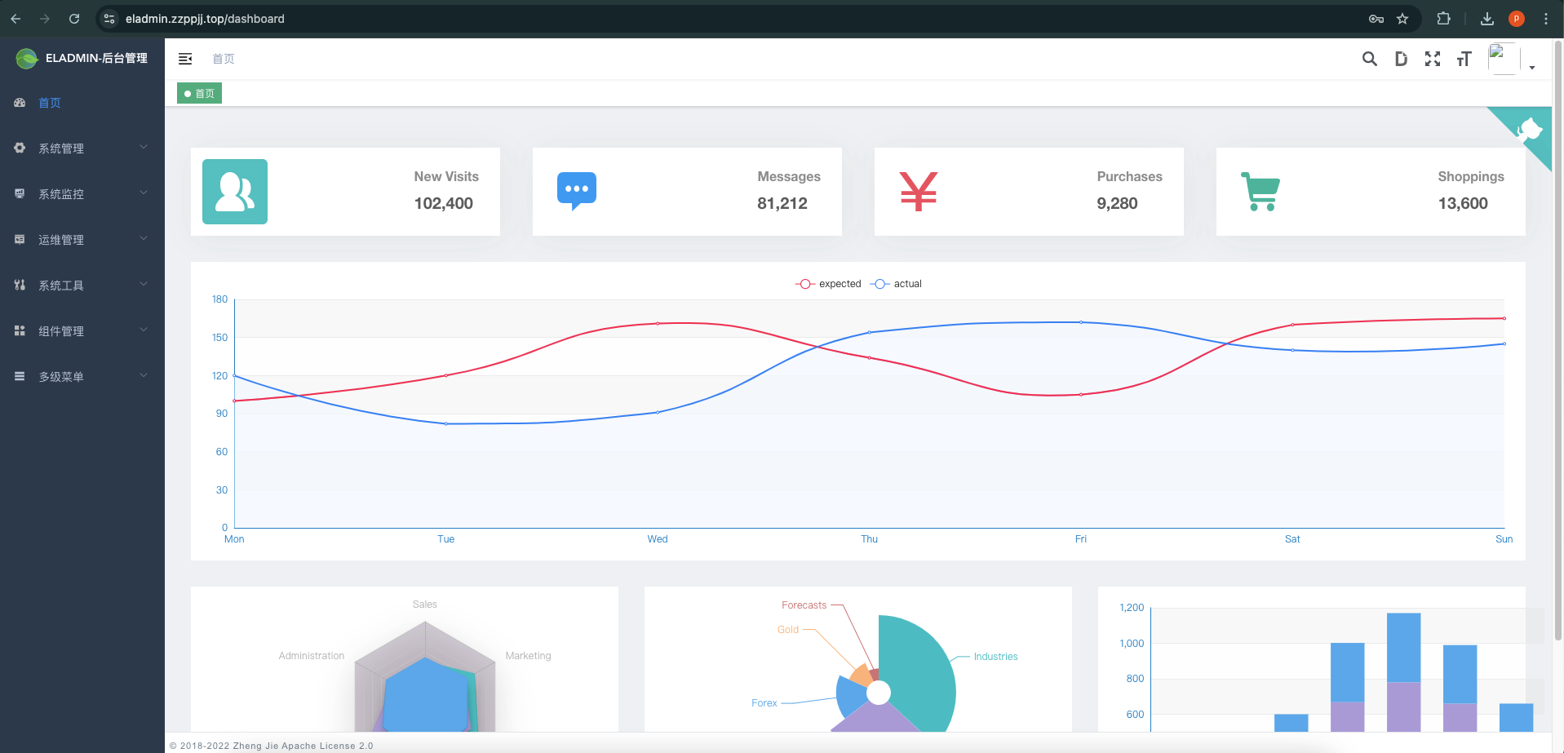Click the Purchases yen icon
1564x753 pixels.
tap(918, 192)
